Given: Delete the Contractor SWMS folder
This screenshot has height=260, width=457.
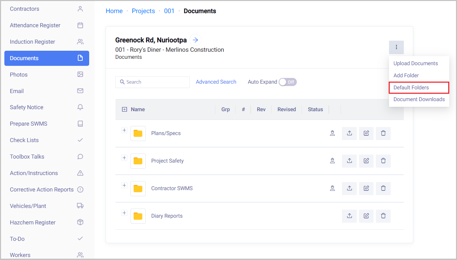Looking at the screenshot, I should pos(383,188).
